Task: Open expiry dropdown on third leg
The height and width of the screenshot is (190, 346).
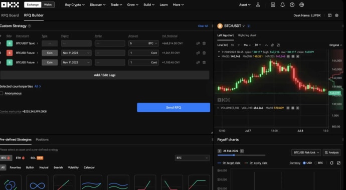Action: (x=76, y=62)
